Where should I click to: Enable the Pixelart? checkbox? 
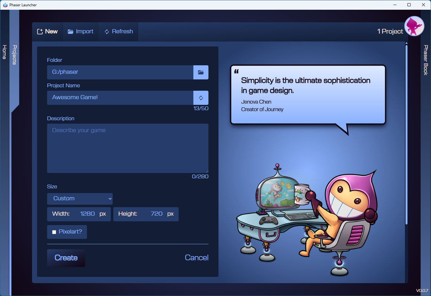pyautogui.click(x=54, y=232)
